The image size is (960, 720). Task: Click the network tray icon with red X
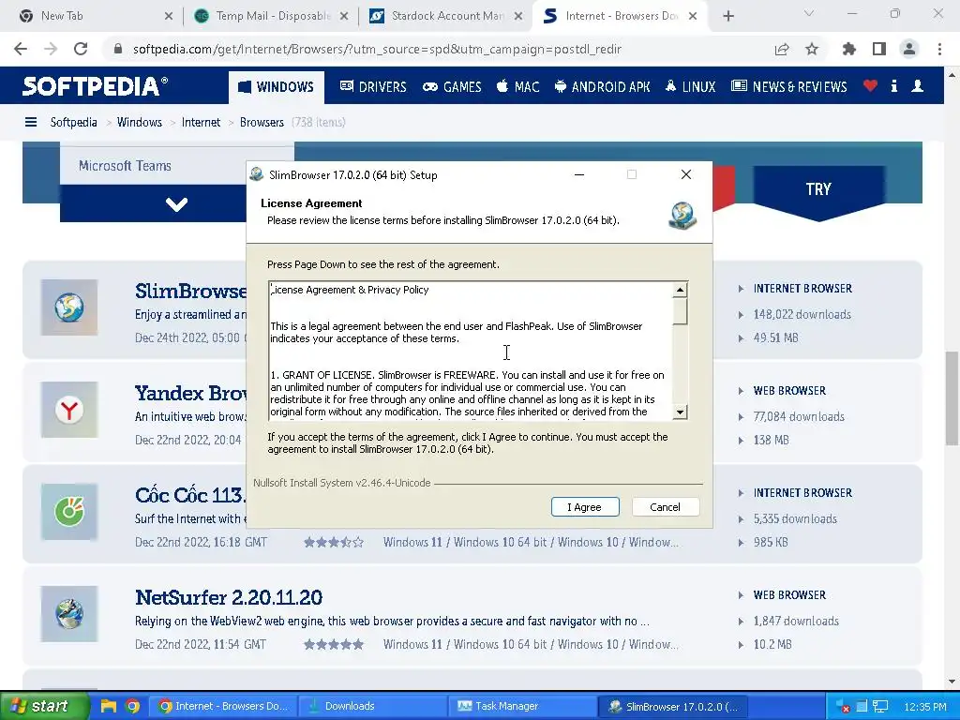coord(843,707)
